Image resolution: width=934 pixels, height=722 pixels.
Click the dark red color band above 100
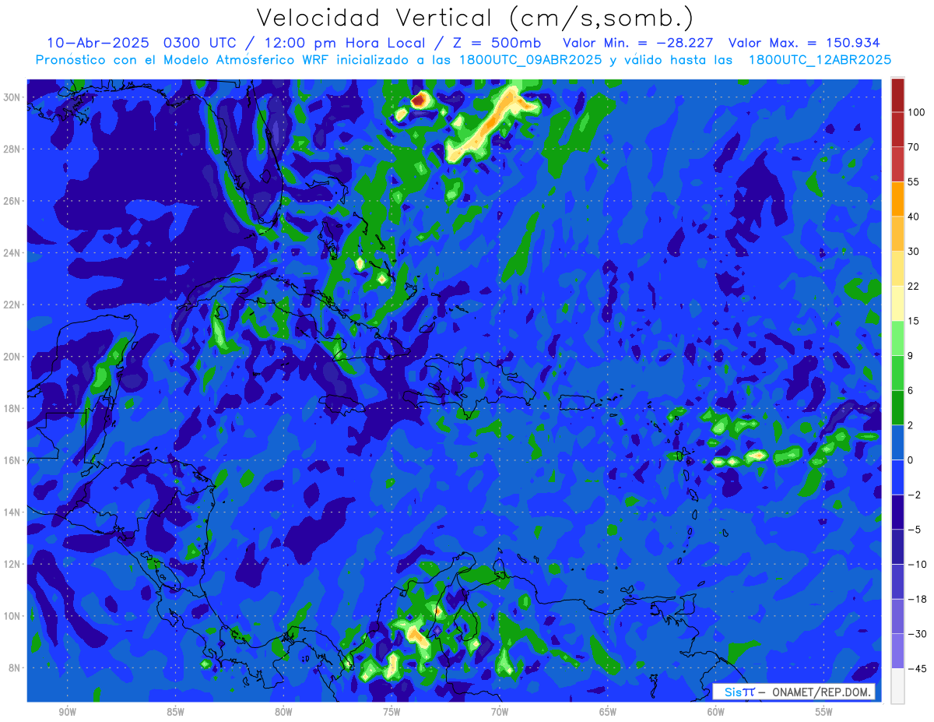tap(897, 95)
